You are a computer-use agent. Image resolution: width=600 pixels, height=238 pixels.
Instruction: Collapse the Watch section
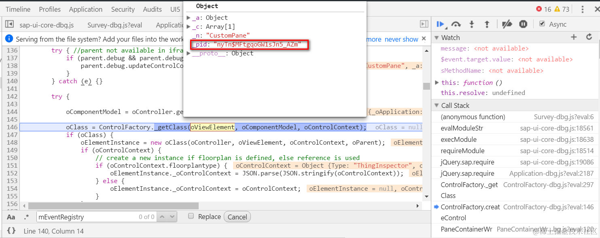437,38
